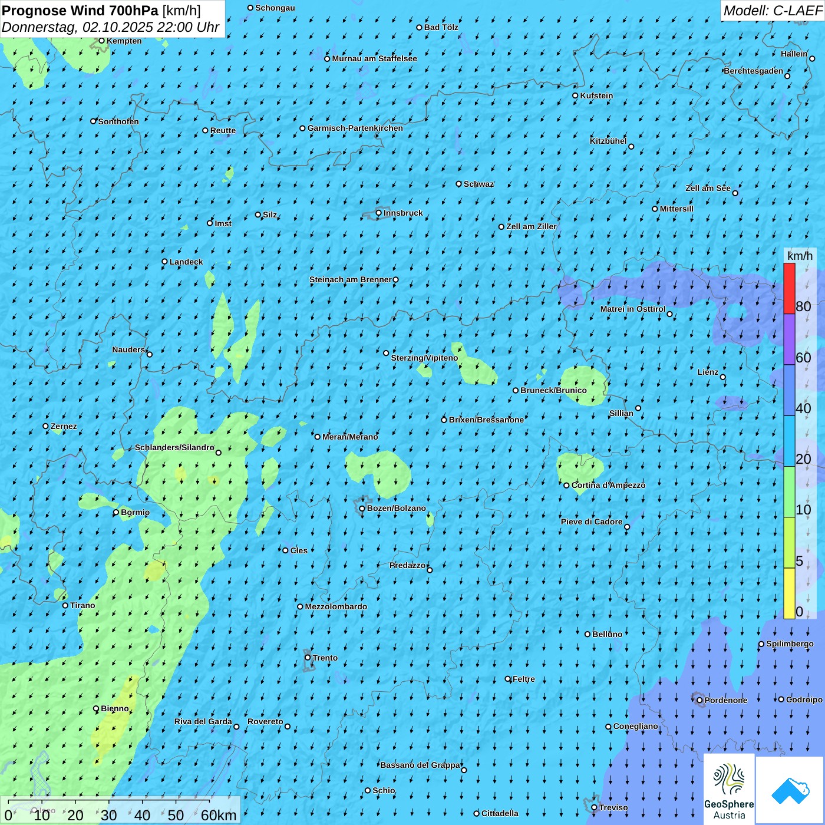Click the Lienz label
The height and width of the screenshot is (825, 825).
pos(708,372)
